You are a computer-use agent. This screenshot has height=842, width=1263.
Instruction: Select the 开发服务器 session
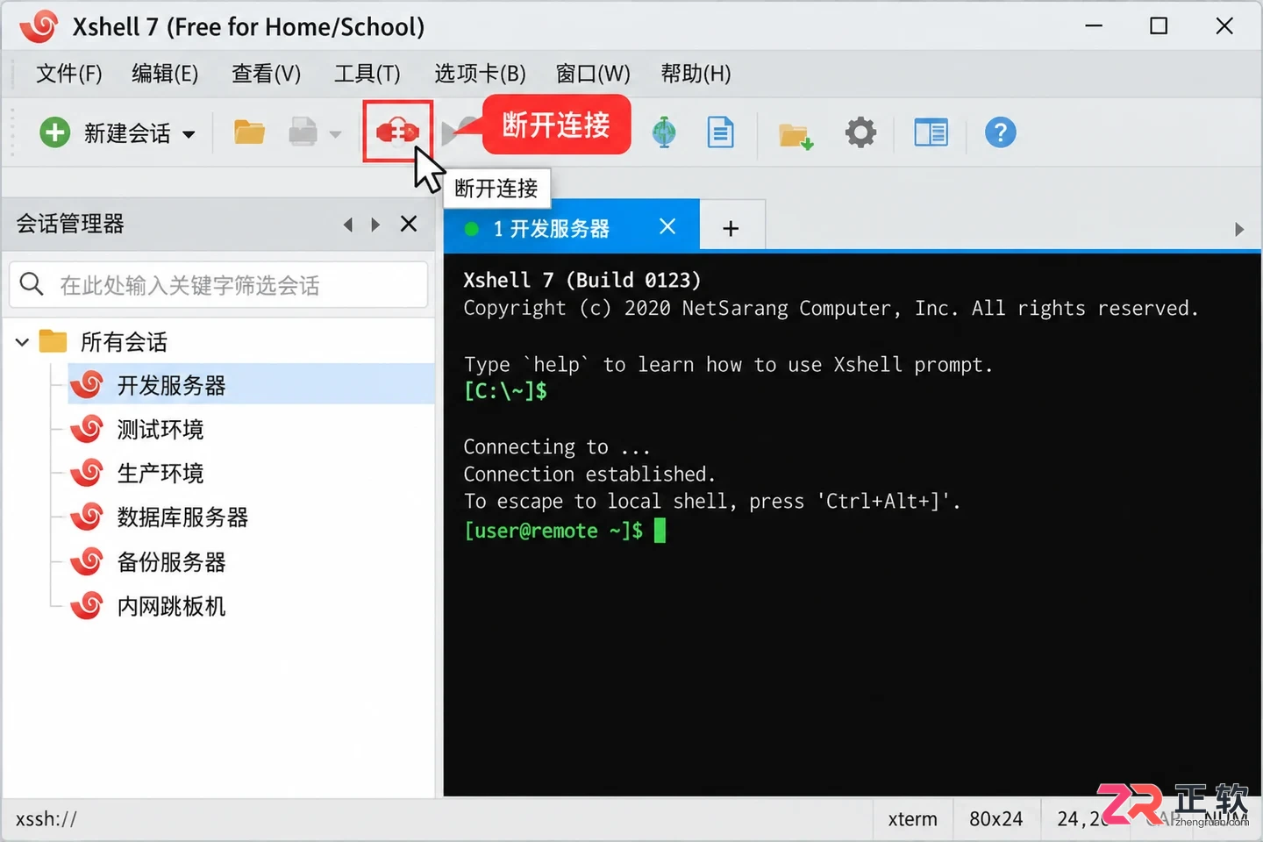point(251,384)
